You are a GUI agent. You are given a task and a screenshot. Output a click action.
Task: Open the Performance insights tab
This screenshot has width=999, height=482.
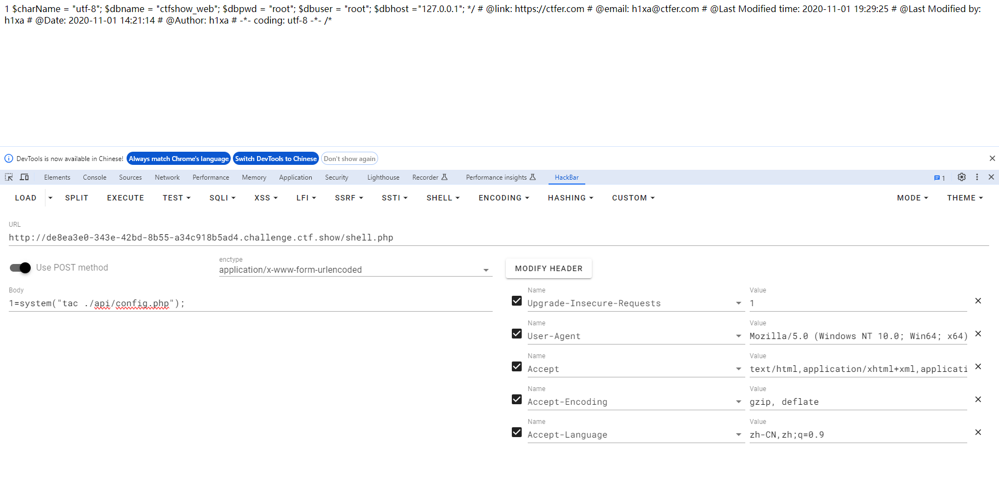click(501, 177)
